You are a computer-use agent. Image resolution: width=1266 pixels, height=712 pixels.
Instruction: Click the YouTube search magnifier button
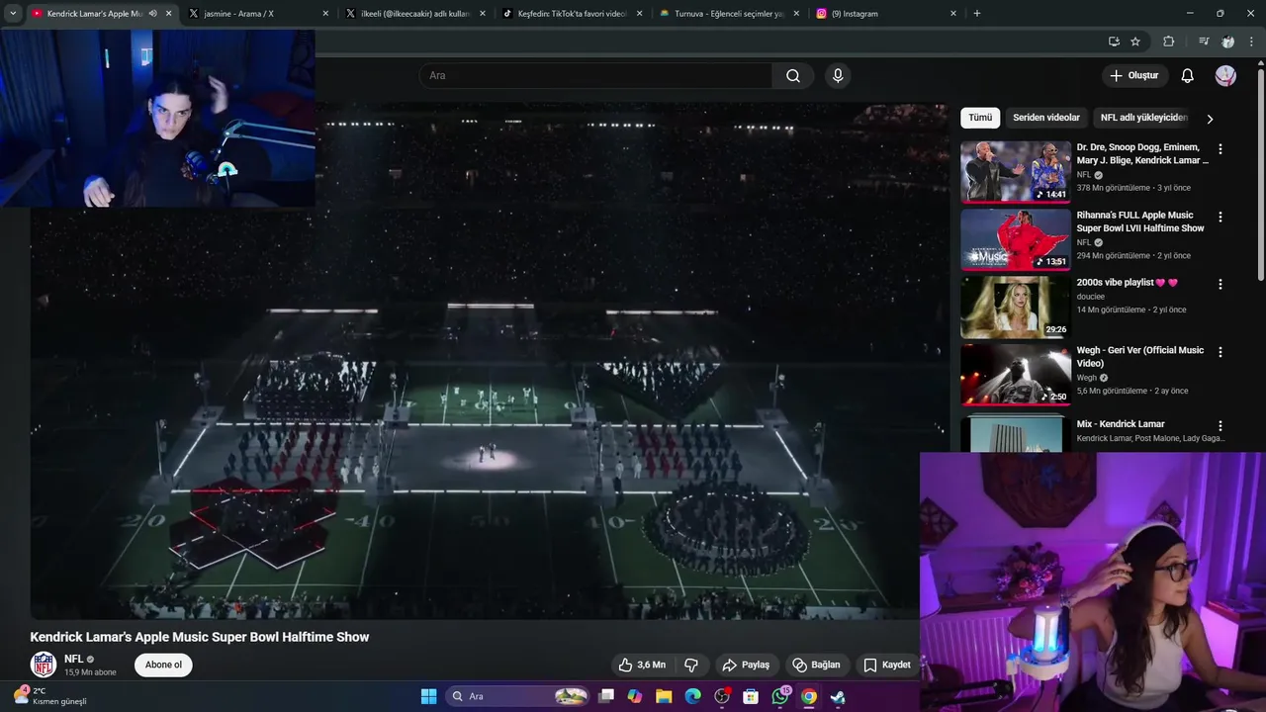793,76
